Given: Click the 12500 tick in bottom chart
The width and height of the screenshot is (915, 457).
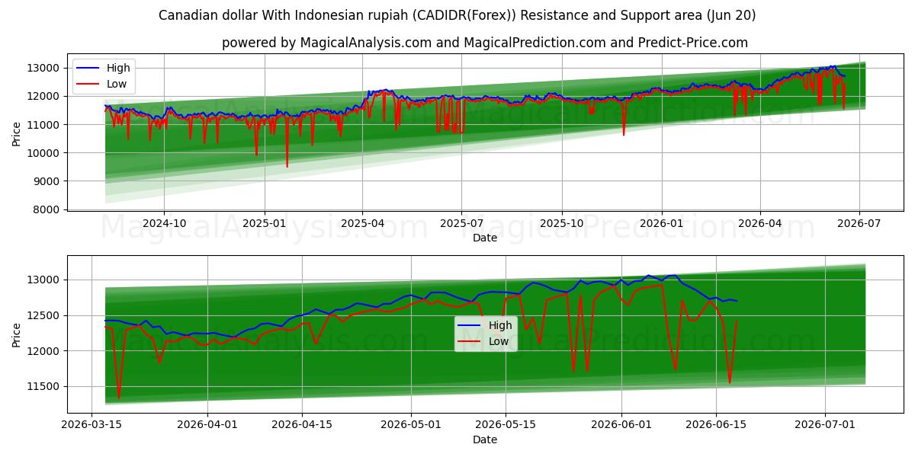Looking at the screenshot, I should [44, 315].
